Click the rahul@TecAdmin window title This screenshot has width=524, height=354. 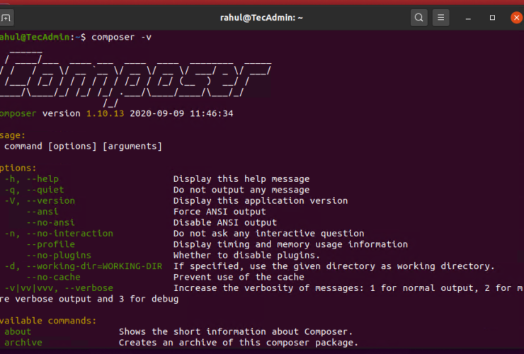261,18
